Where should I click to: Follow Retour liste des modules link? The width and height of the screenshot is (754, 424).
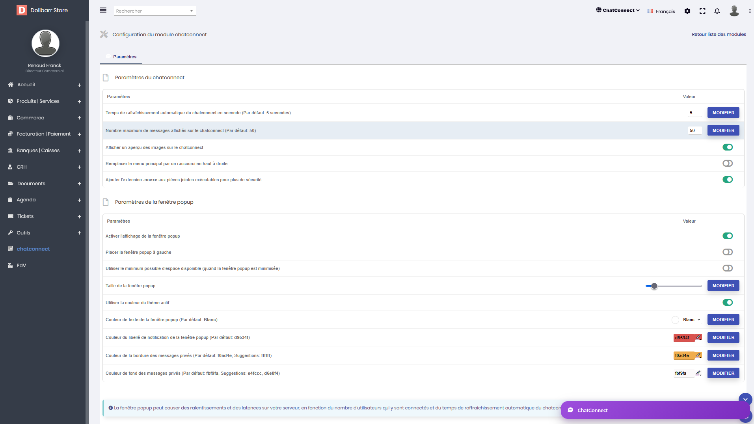coord(719,34)
